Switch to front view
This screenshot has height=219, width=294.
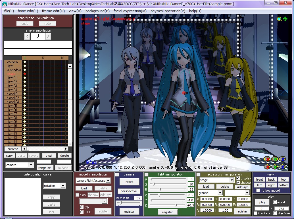tap(260, 179)
